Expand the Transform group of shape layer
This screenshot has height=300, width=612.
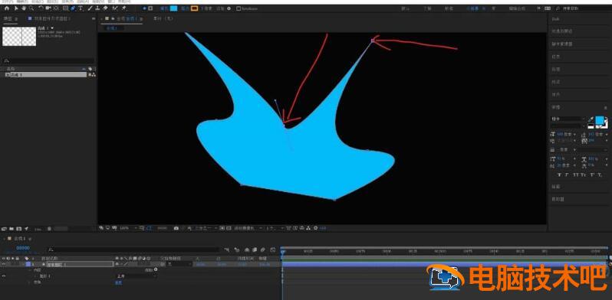coord(29,282)
